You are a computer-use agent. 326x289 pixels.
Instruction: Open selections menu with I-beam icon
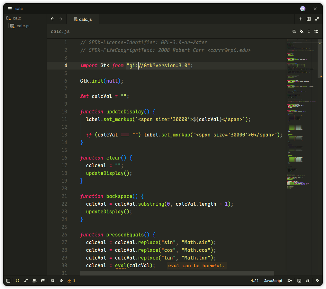(x=309, y=31)
